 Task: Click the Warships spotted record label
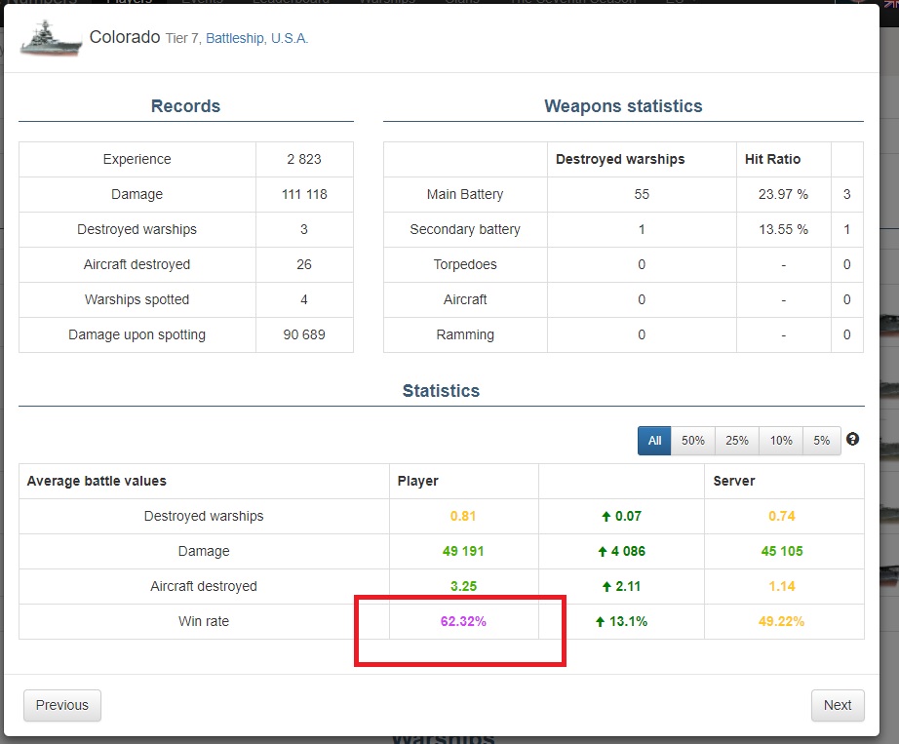(137, 299)
